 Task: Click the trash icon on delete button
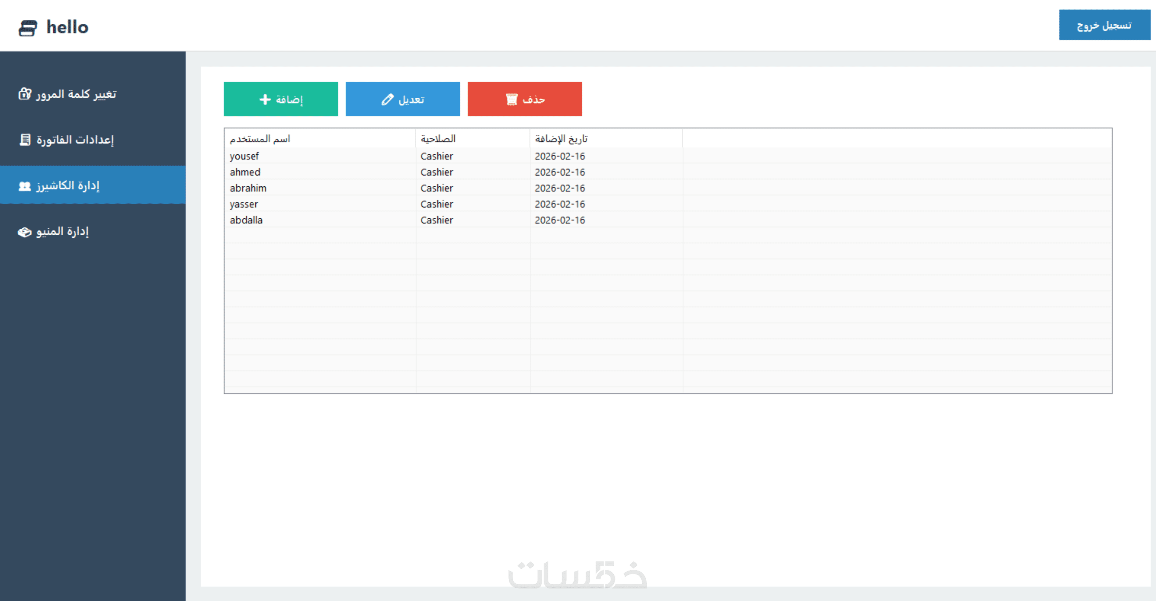(512, 99)
